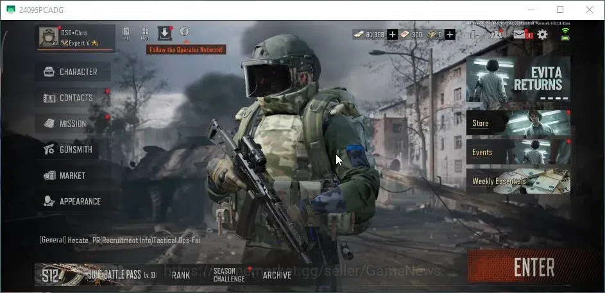Open the APPEARANCE menu
Screen dimensions: 605x293
tap(73, 201)
